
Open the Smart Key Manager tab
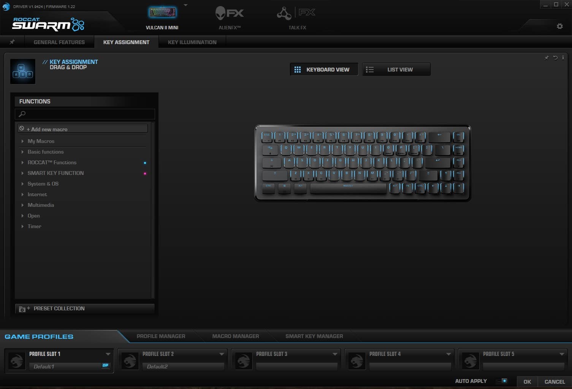coord(314,336)
